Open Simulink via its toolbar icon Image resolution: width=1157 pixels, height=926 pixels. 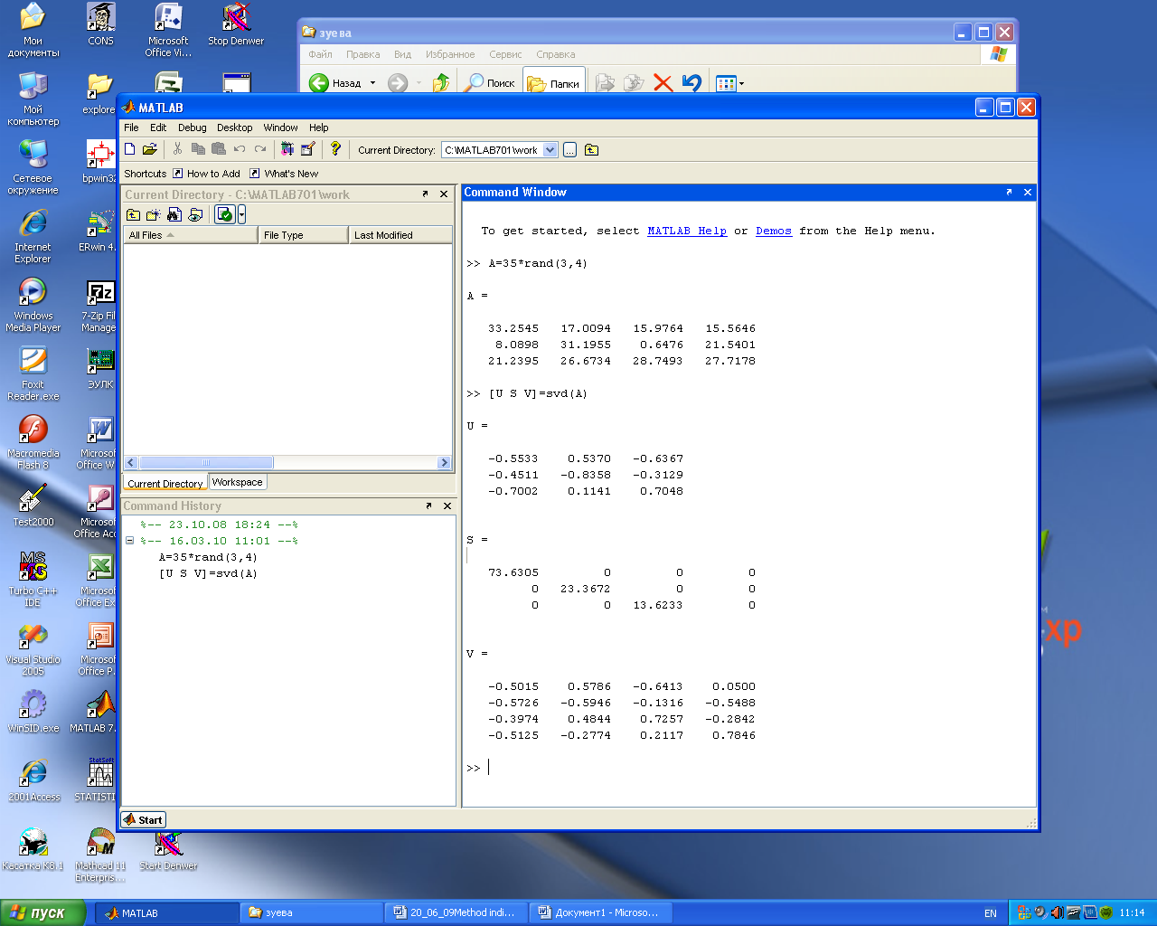point(287,149)
